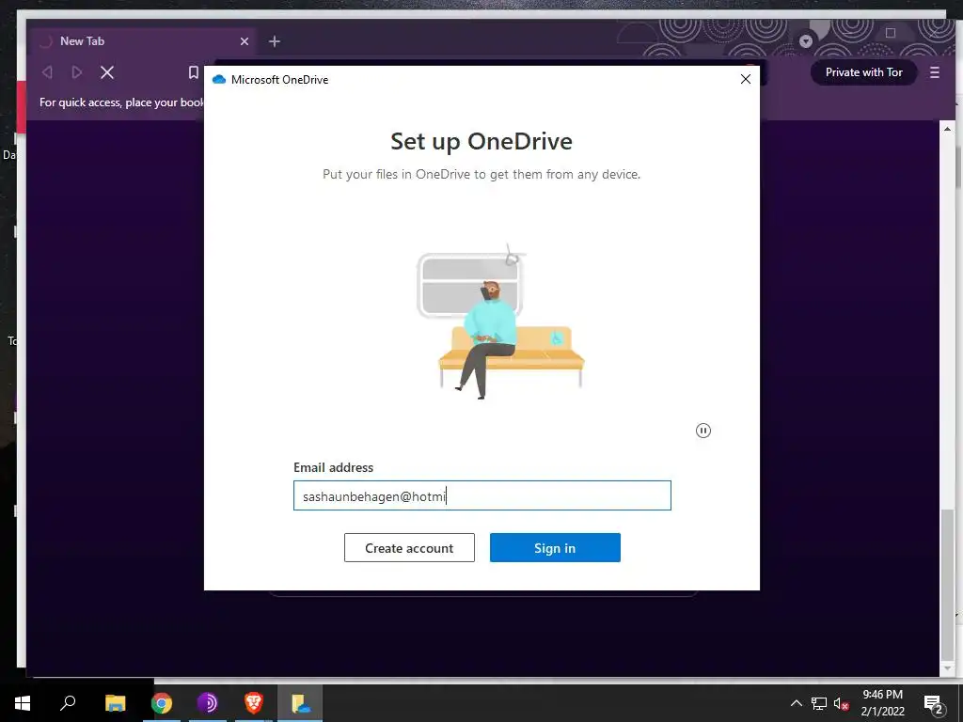This screenshot has height=722, width=963.
Task: Open a new tab with the plus icon
Action: (x=275, y=41)
